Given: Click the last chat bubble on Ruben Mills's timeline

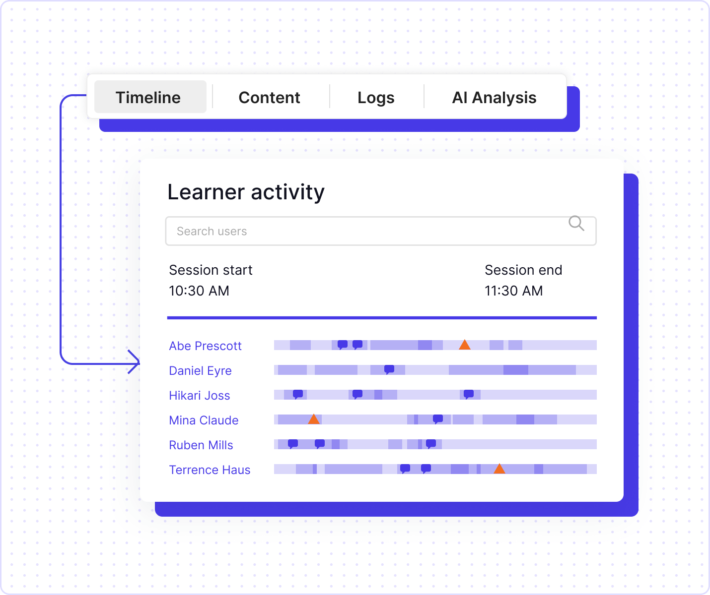Looking at the screenshot, I should pos(431,444).
